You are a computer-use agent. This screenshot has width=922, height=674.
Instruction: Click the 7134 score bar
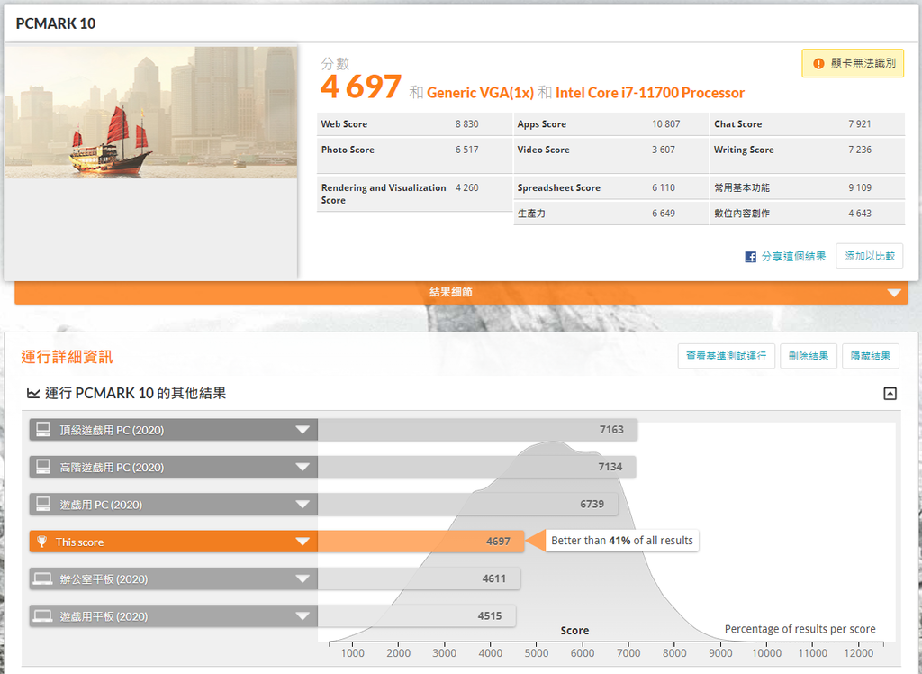tap(477, 468)
